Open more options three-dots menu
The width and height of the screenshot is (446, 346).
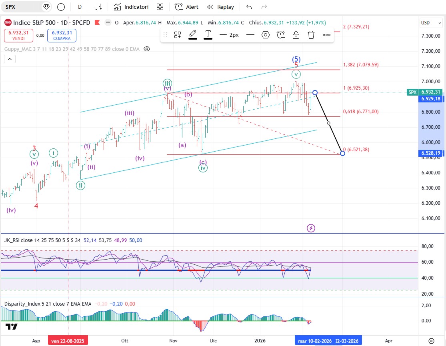326,35
